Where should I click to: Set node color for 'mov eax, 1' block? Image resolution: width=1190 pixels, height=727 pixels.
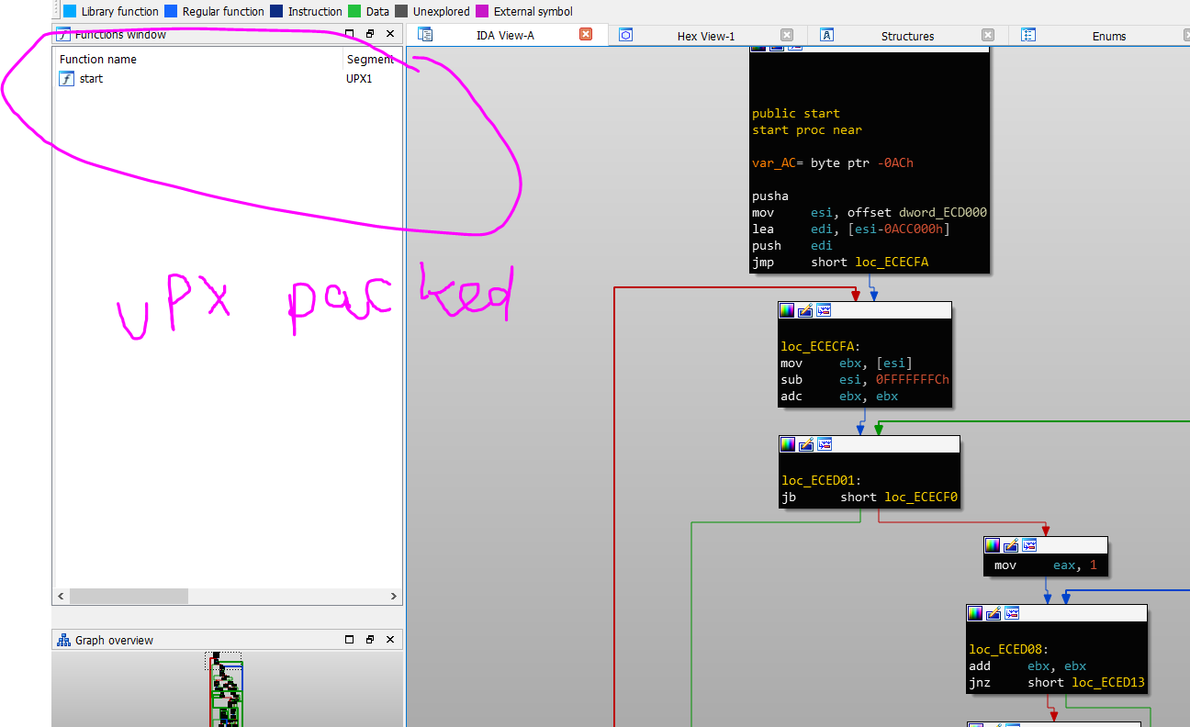tap(993, 545)
